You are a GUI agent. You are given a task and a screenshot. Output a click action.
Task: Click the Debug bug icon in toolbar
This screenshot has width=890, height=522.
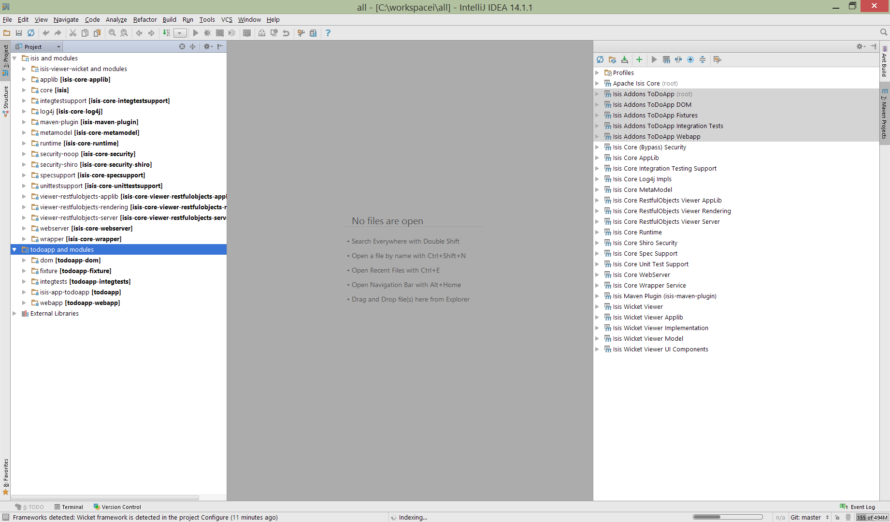208,33
